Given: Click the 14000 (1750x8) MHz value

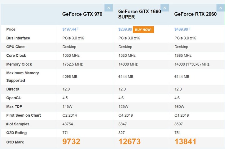Looking at the screenshot, I should (x=192, y=64).
